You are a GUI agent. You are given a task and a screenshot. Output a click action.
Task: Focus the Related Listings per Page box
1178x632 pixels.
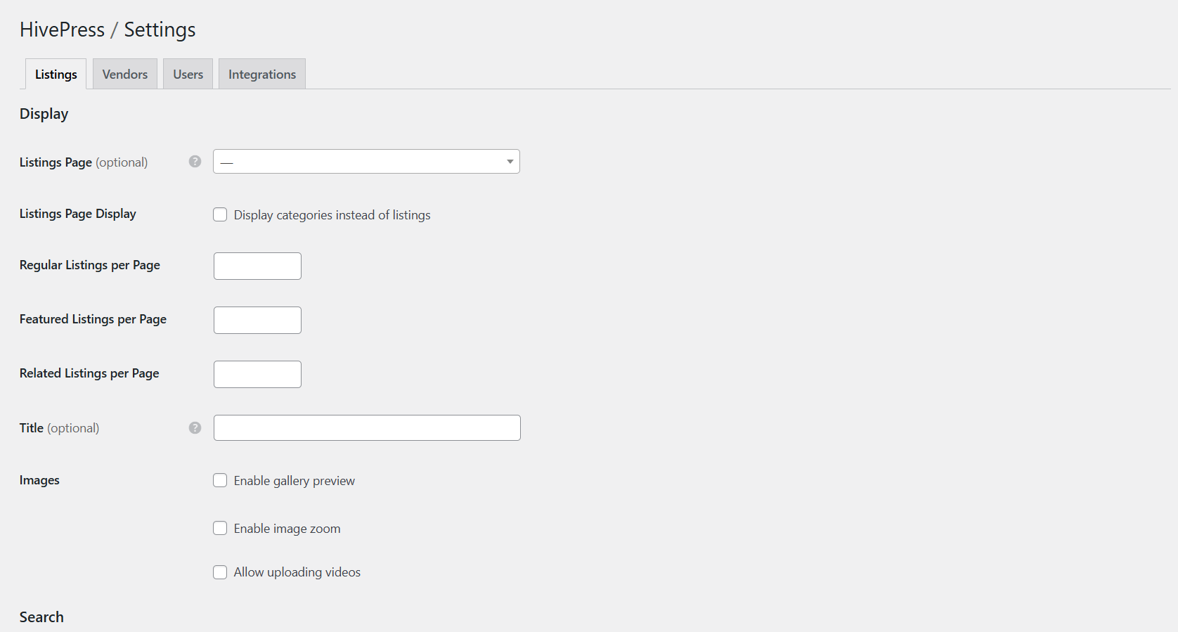(x=257, y=374)
